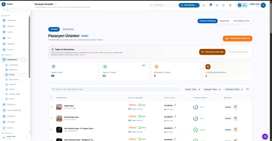Image resolution: width=272 pixels, height=141 pixels.
Task: Open the AI Durumu: Tümü dropdown
Action: click(234, 89)
